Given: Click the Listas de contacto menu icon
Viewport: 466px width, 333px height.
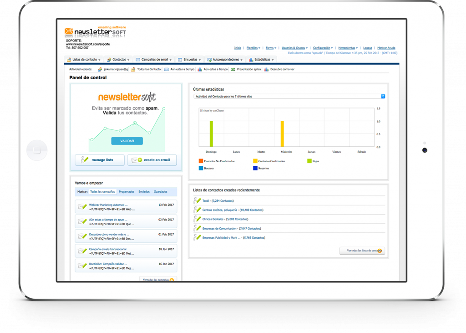Looking at the screenshot, I should (69, 60).
